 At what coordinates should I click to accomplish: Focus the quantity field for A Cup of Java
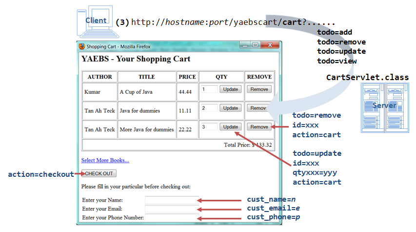(209, 89)
